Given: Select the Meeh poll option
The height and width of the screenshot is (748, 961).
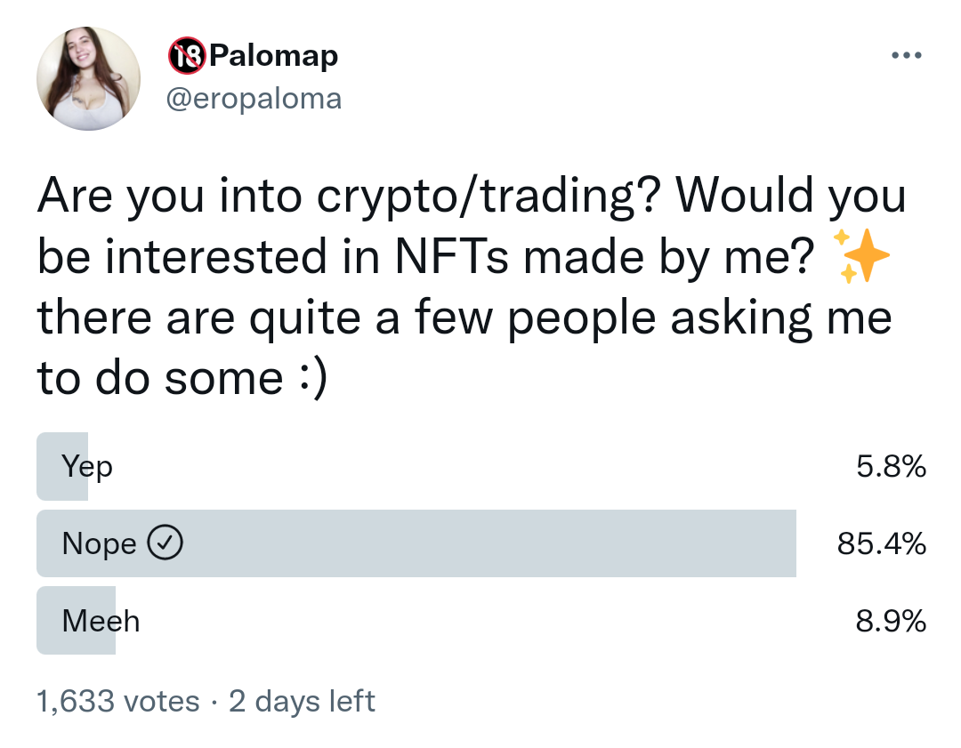Looking at the screenshot, I should click(101, 620).
